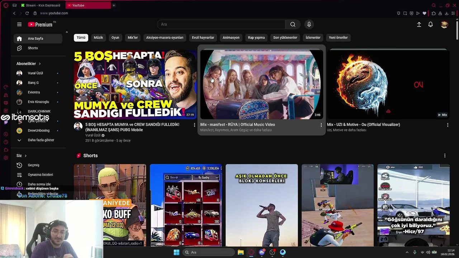Open browser downloads icon
Image resolution: width=459 pixels, height=258 pixels.
click(x=447, y=13)
